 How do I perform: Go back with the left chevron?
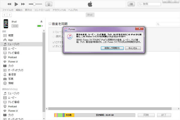click(x=4, y=15)
